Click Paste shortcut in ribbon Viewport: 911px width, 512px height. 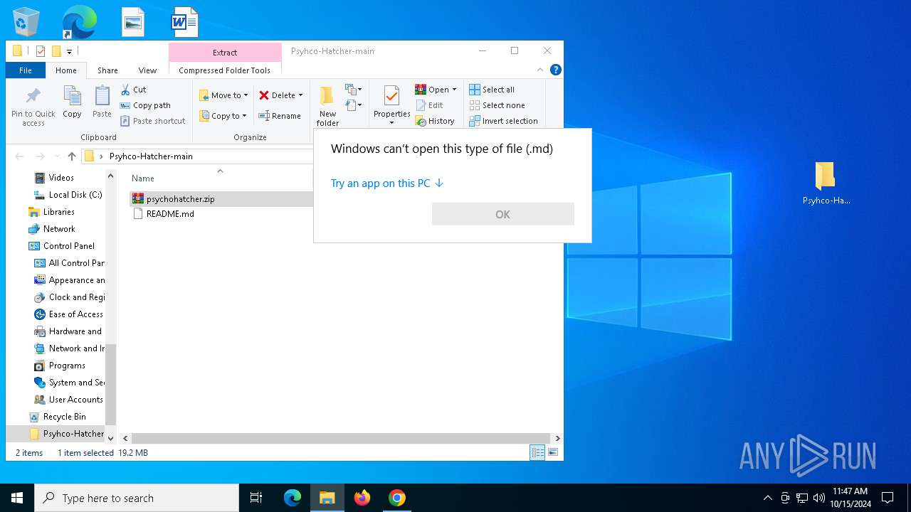[152, 121]
